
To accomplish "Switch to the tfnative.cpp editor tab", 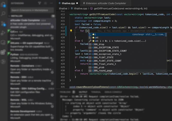I will click(x=68, y=3).
